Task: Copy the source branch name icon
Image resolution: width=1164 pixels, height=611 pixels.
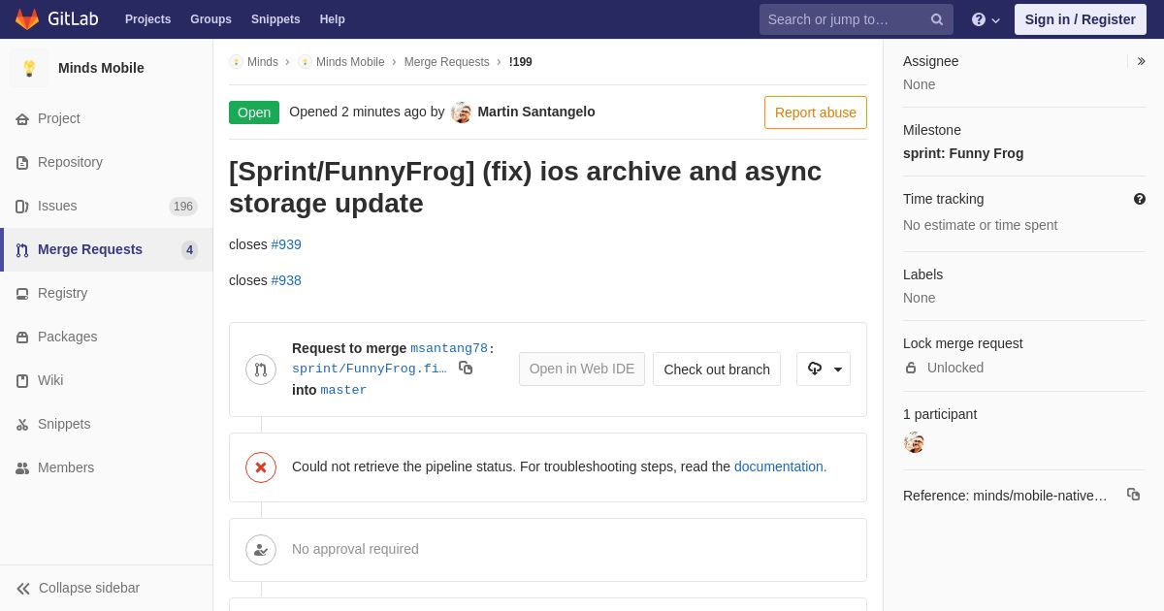Action: 466,368
